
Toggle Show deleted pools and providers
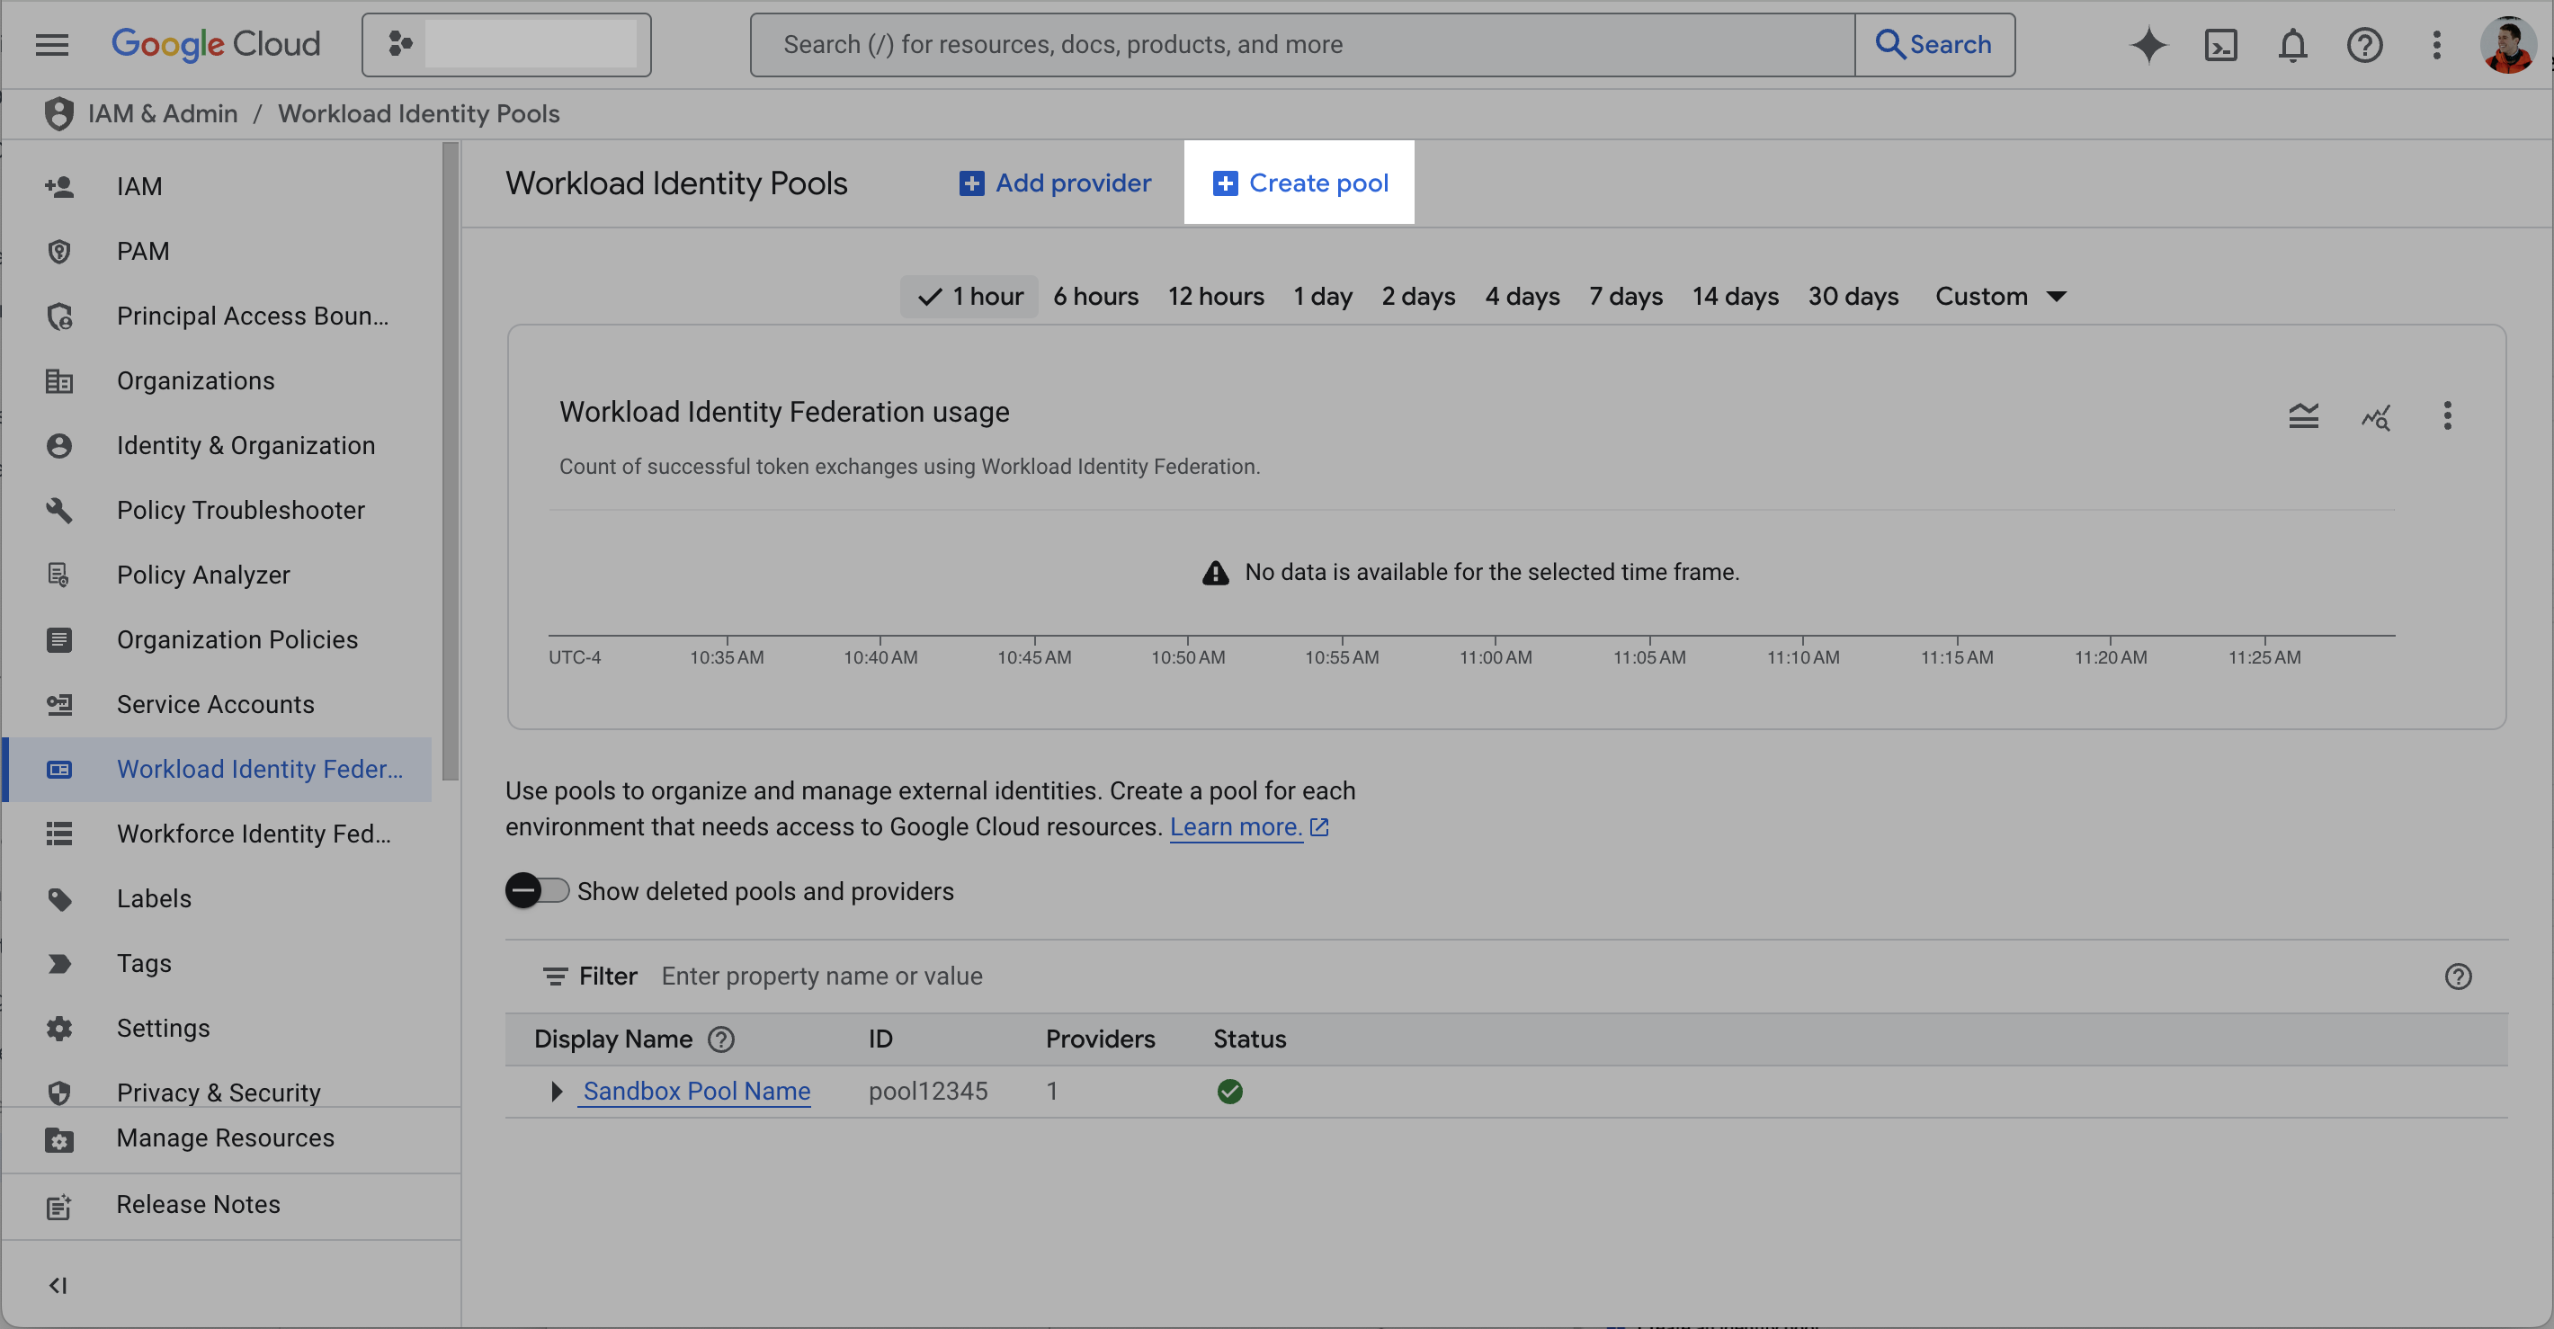[538, 891]
